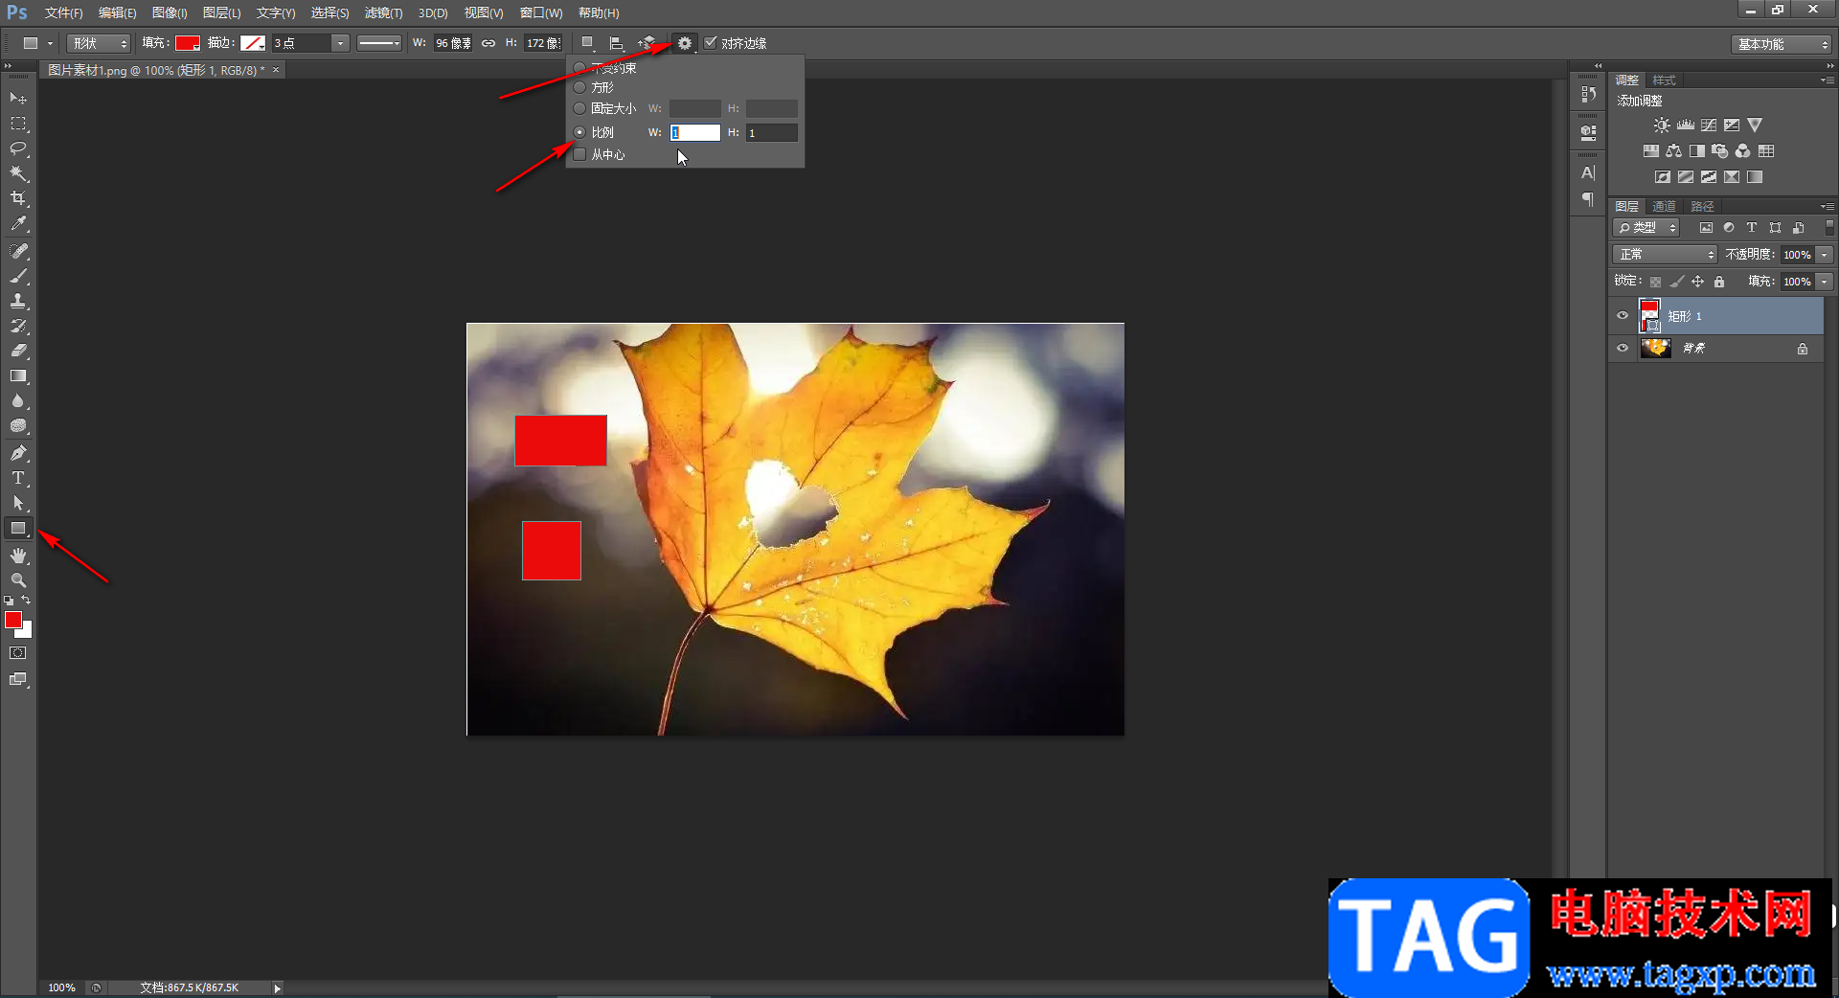Open the 图像(I) menu
Screen dimensions: 1839x998
pos(170,12)
